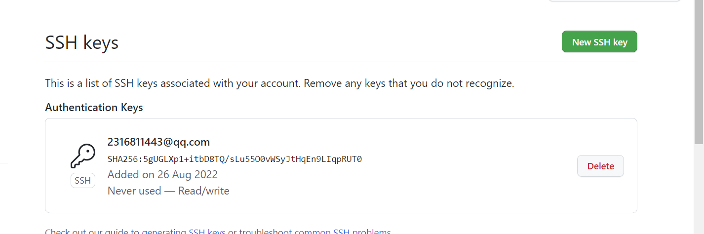Click the SHA256 key fingerprint text
Screen dimensions: 704x234
coord(235,159)
